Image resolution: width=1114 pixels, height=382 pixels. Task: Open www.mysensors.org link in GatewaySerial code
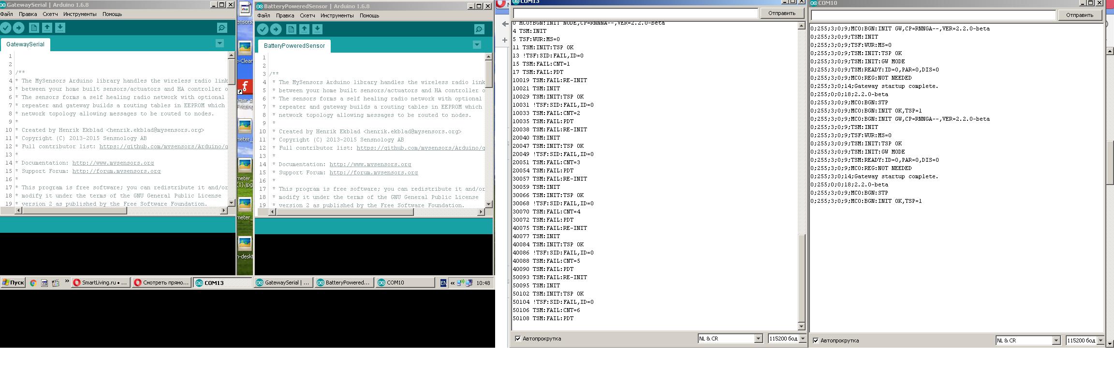point(113,163)
